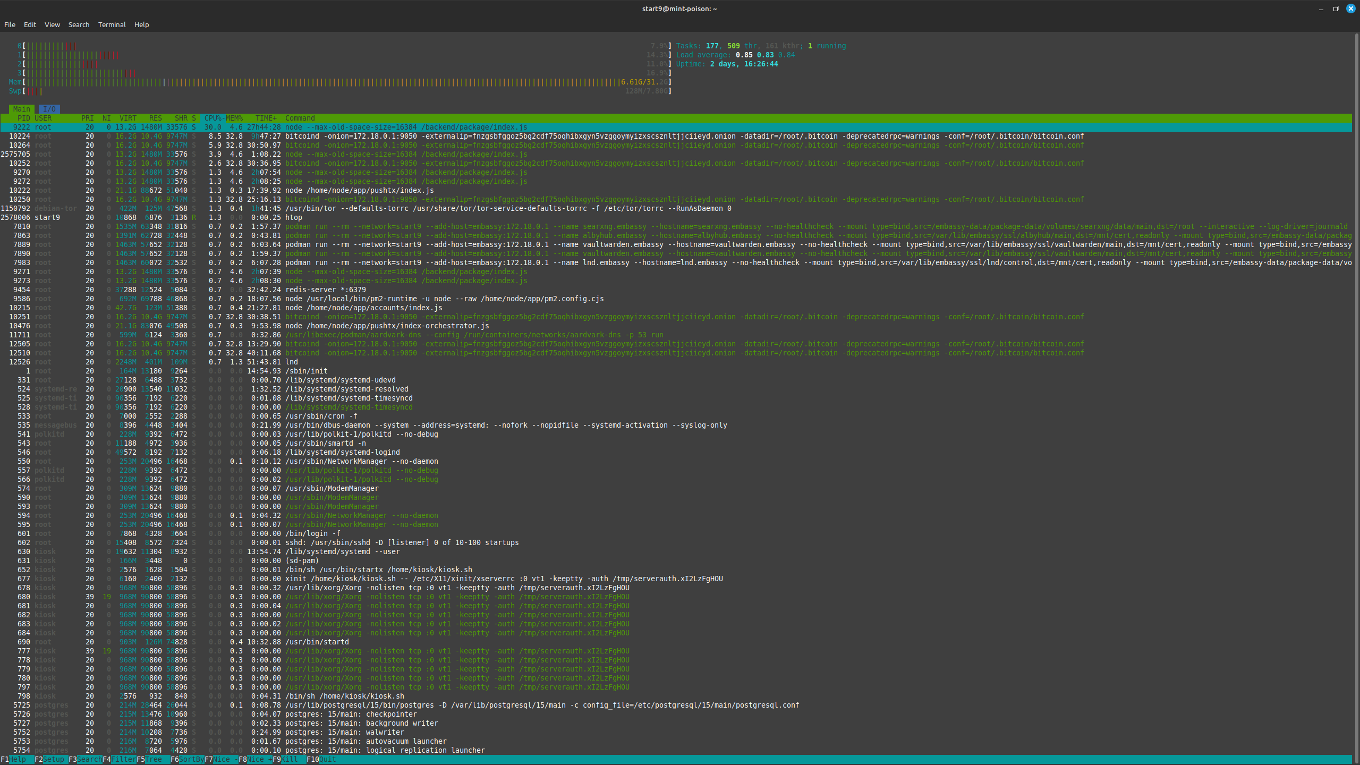Click F9 Kill in the footer

[x=288, y=759]
